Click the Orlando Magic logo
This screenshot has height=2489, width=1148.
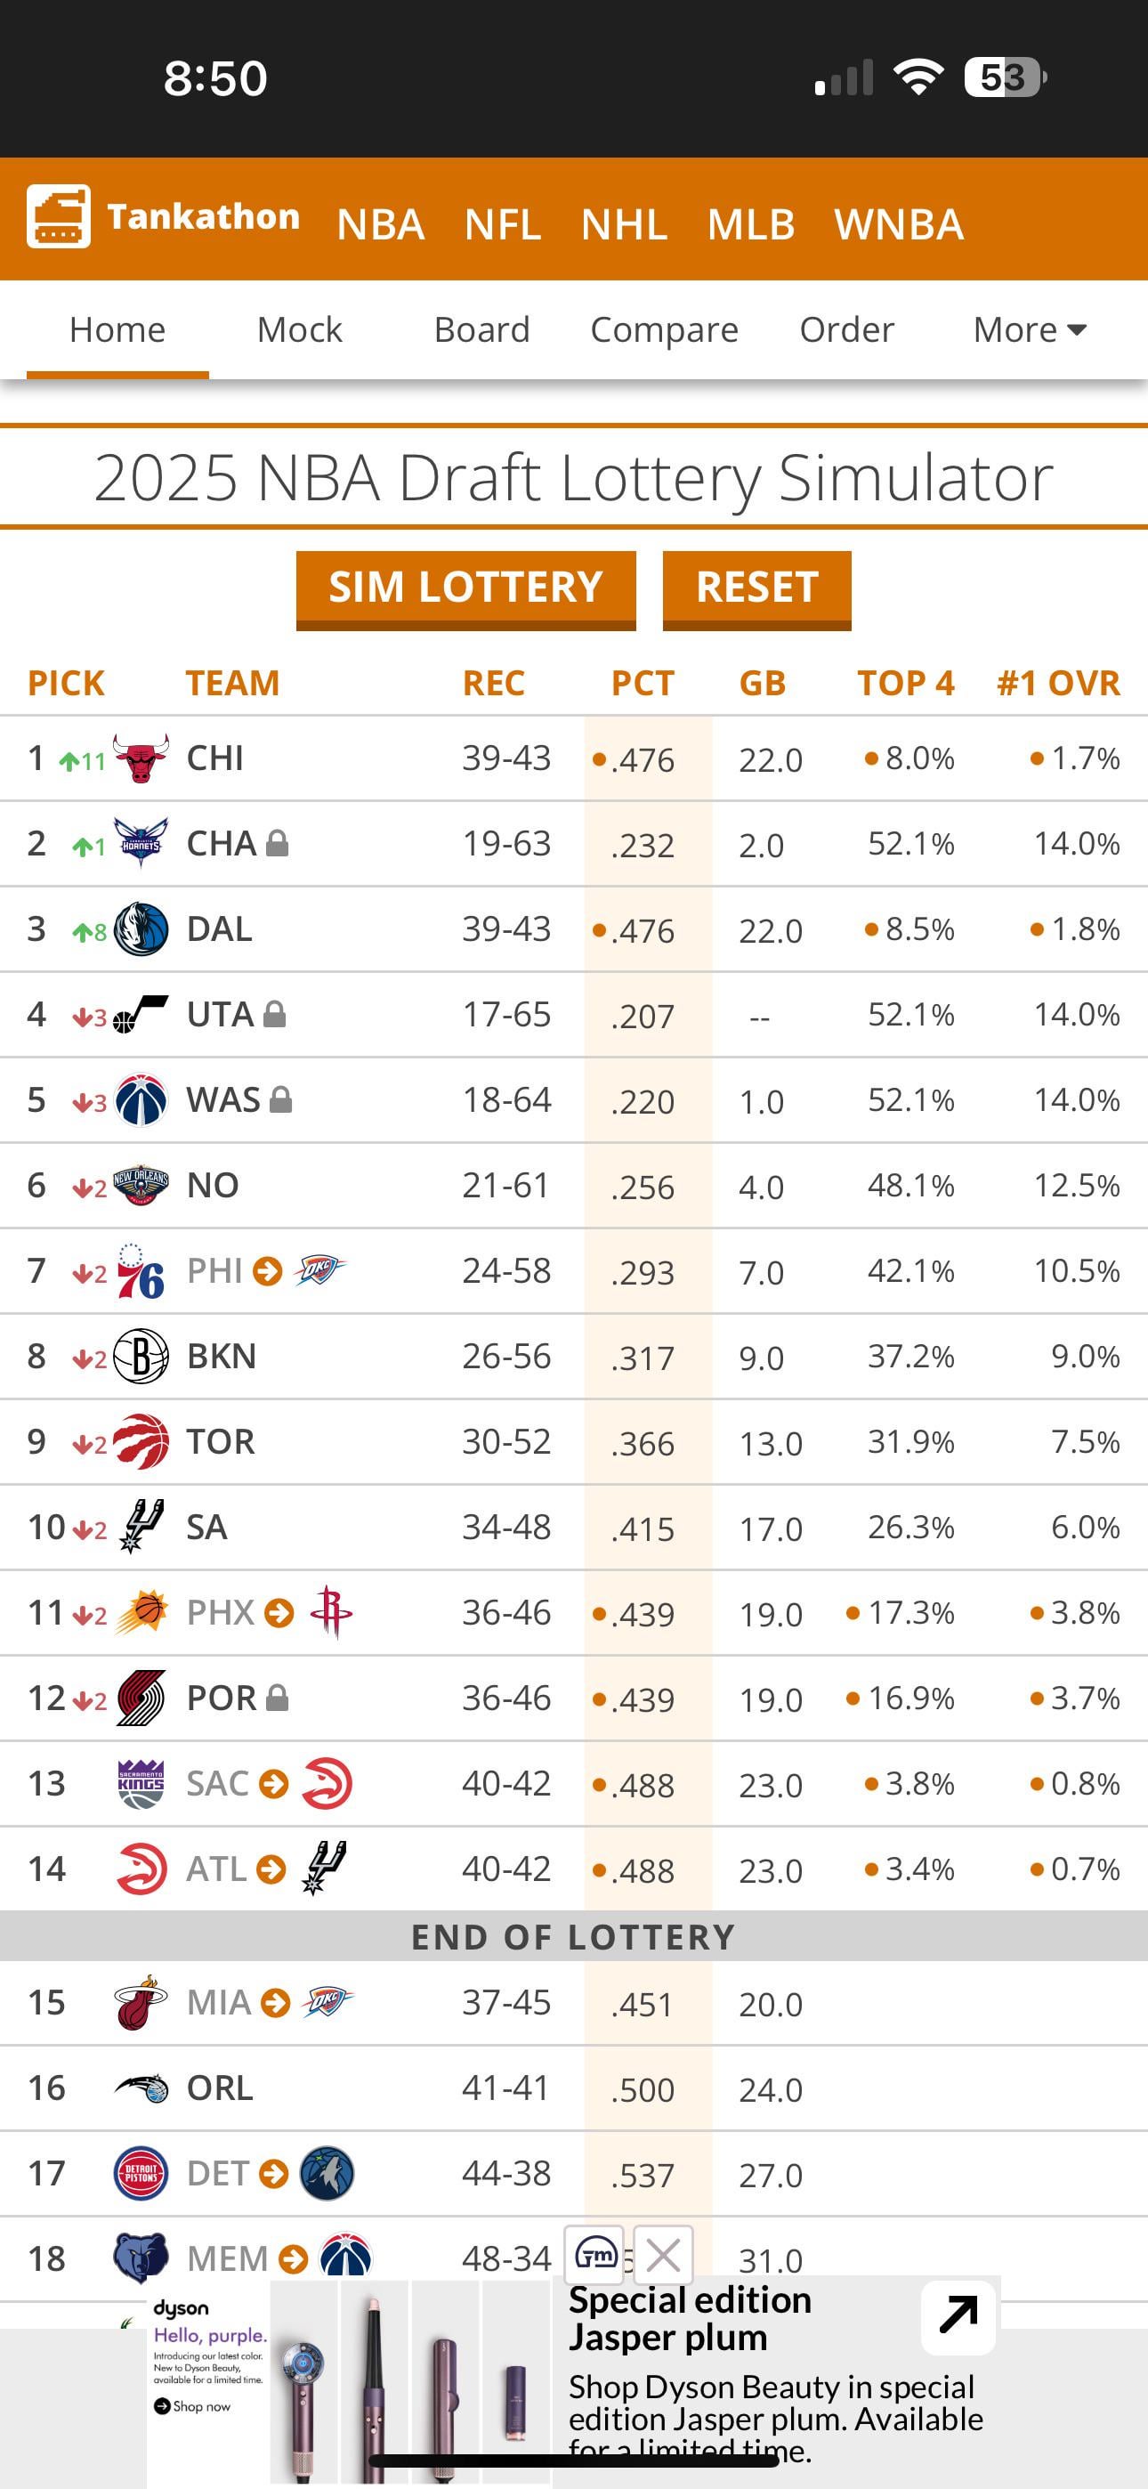[x=141, y=2087]
